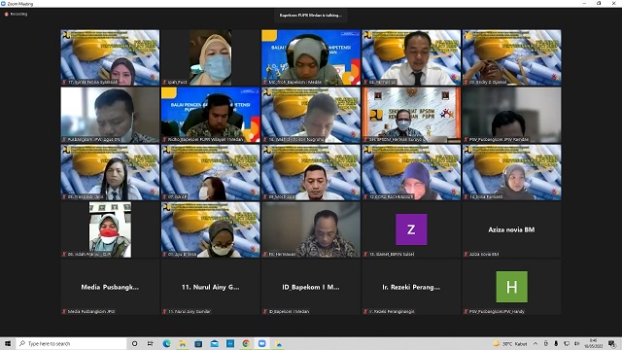Click the Zoom logo in title bar
This screenshot has width=622, height=350.
pos(3,4)
